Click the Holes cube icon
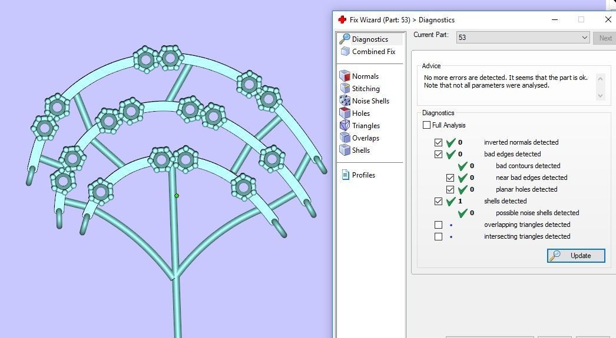 pyautogui.click(x=345, y=113)
